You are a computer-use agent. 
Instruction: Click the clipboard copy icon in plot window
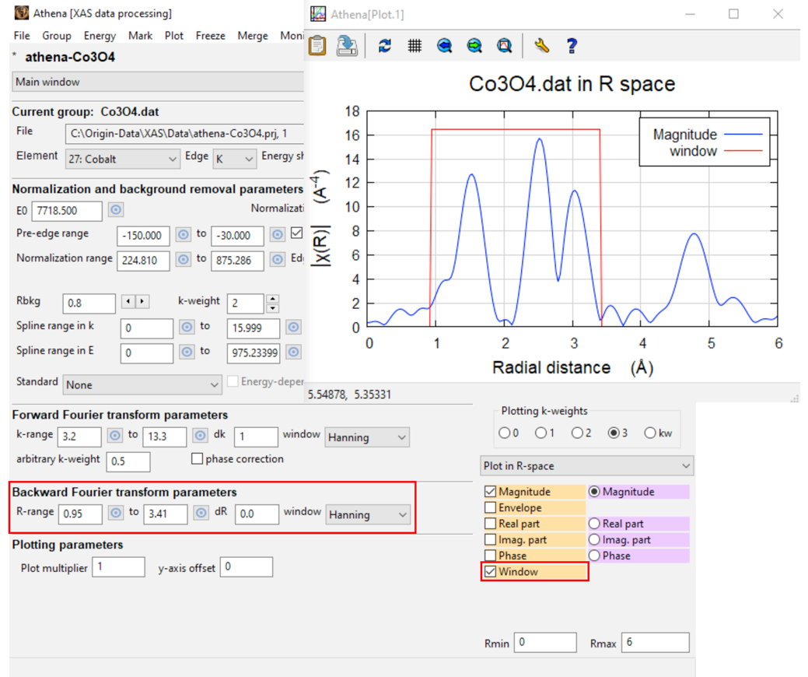(317, 46)
